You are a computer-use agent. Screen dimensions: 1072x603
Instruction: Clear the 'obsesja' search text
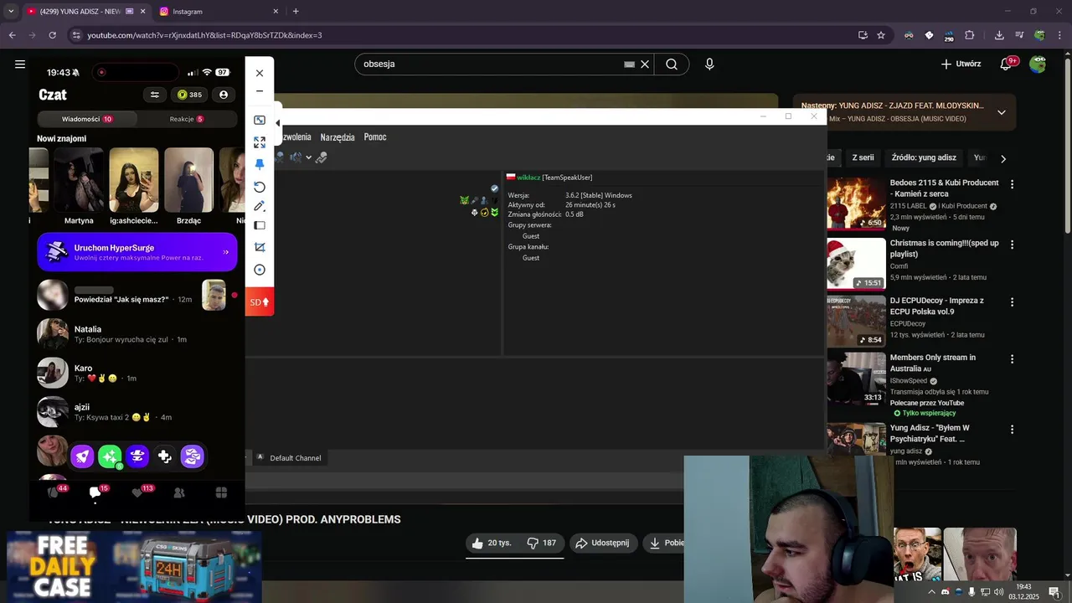tap(645, 64)
